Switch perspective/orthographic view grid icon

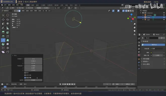(135, 34)
